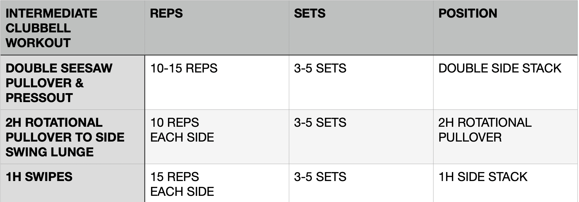Click the REPS column header
The width and height of the screenshot is (579, 202).
[217, 28]
